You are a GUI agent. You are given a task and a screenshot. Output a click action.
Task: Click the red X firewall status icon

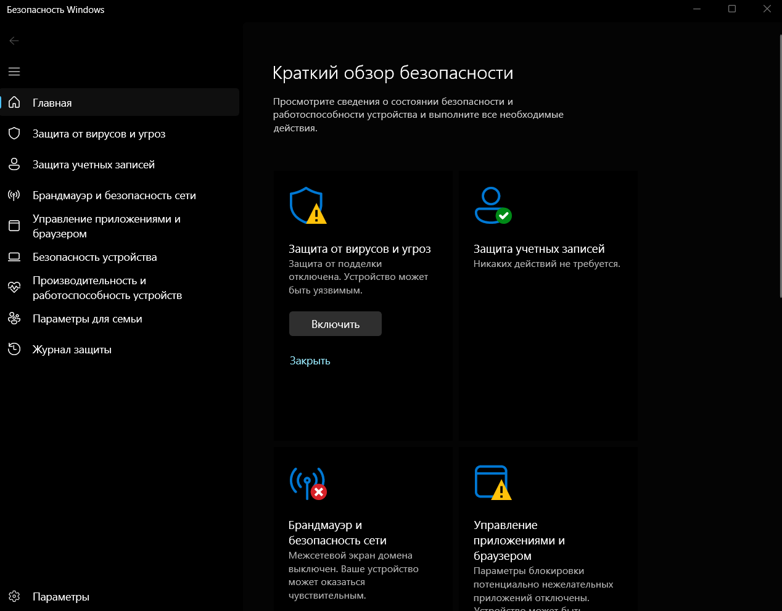point(319,492)
